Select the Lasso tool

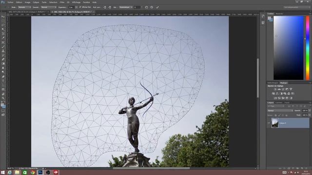tap(3, 25)
